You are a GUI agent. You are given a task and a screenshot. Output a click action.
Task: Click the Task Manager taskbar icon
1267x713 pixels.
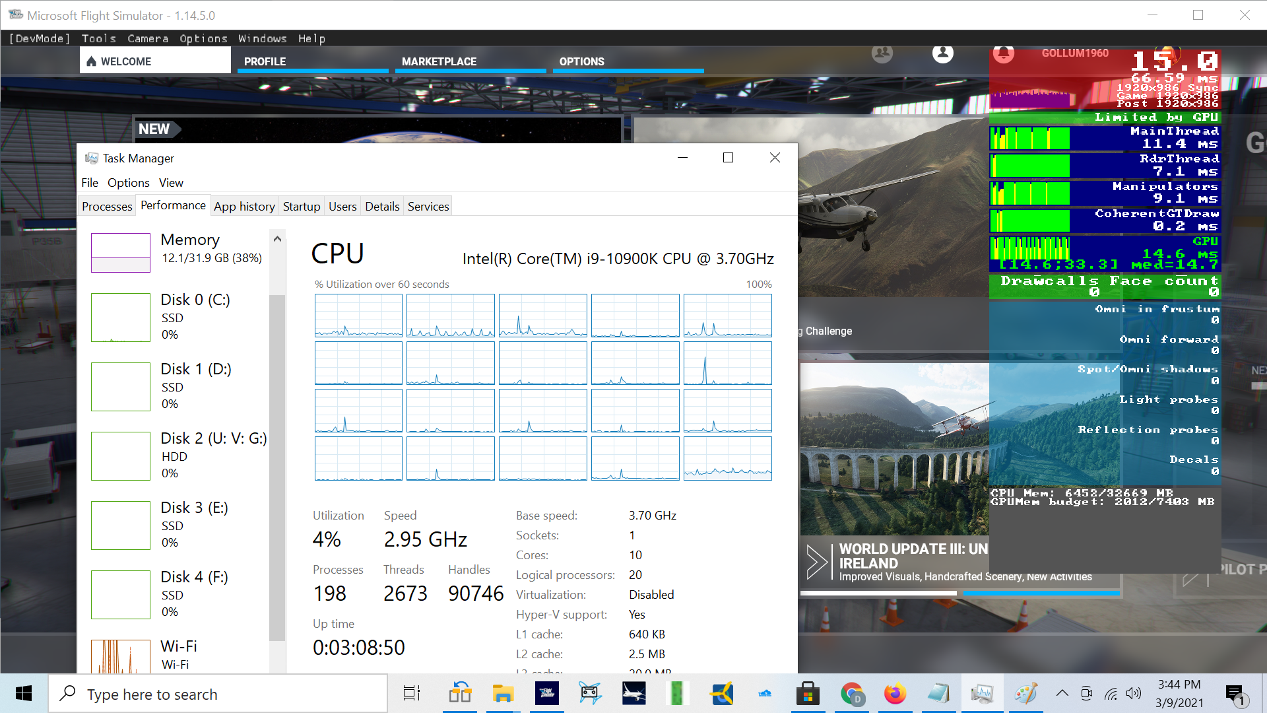click(982, 694)
